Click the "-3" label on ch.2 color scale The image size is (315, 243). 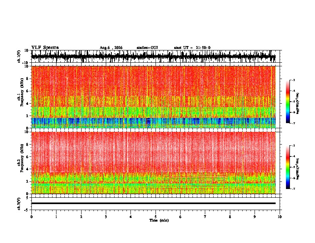pyautogui.click(x=293, y=146)
